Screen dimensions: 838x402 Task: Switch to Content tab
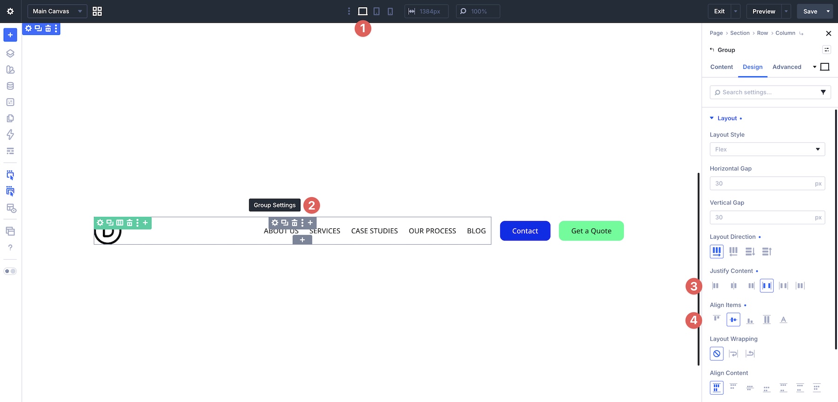(x=722, y=67)
